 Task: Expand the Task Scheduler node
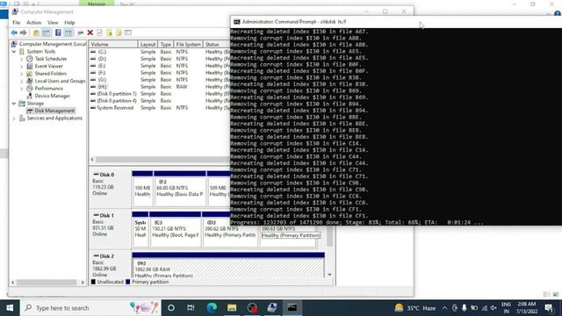coord(21,59)
